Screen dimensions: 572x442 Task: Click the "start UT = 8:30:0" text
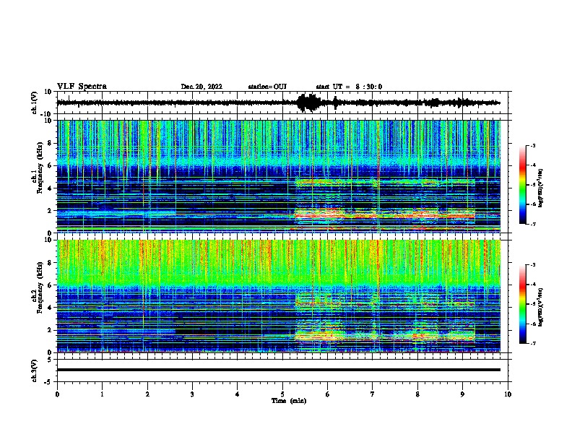click(x=349, y=87)
